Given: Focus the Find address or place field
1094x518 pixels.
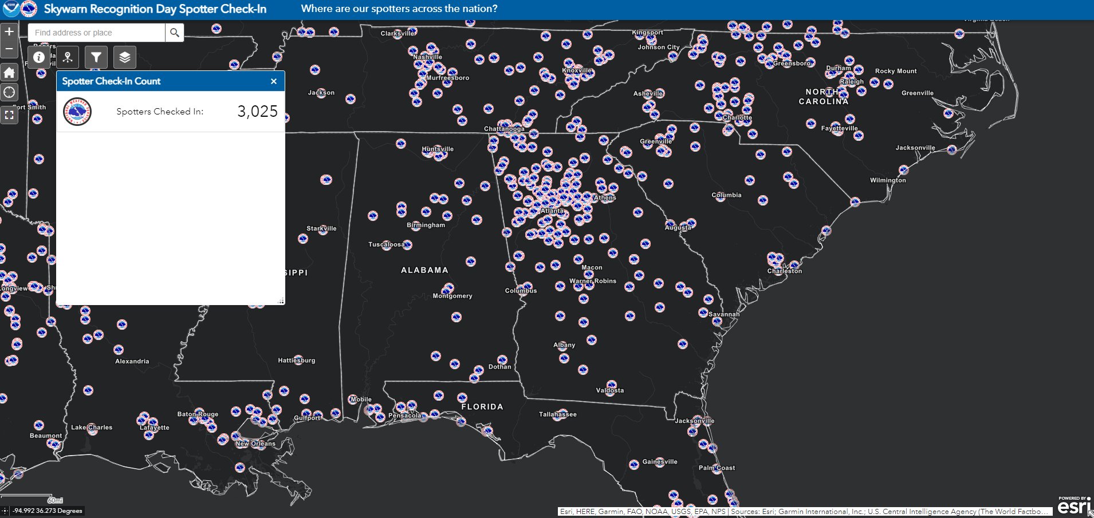Looking at the screenshot, I should click(x=97, y=33).
